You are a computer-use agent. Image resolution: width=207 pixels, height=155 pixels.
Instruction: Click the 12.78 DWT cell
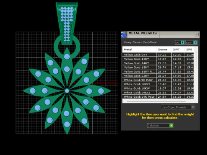coord(178,59)
